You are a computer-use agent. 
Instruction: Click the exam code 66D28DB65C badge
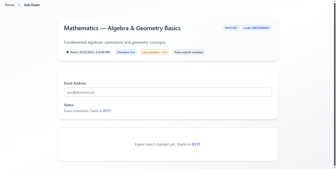click(x=256, y=28)
